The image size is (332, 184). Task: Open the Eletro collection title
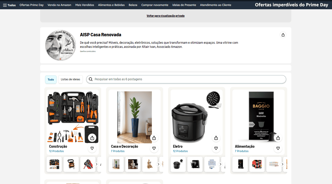178,146
